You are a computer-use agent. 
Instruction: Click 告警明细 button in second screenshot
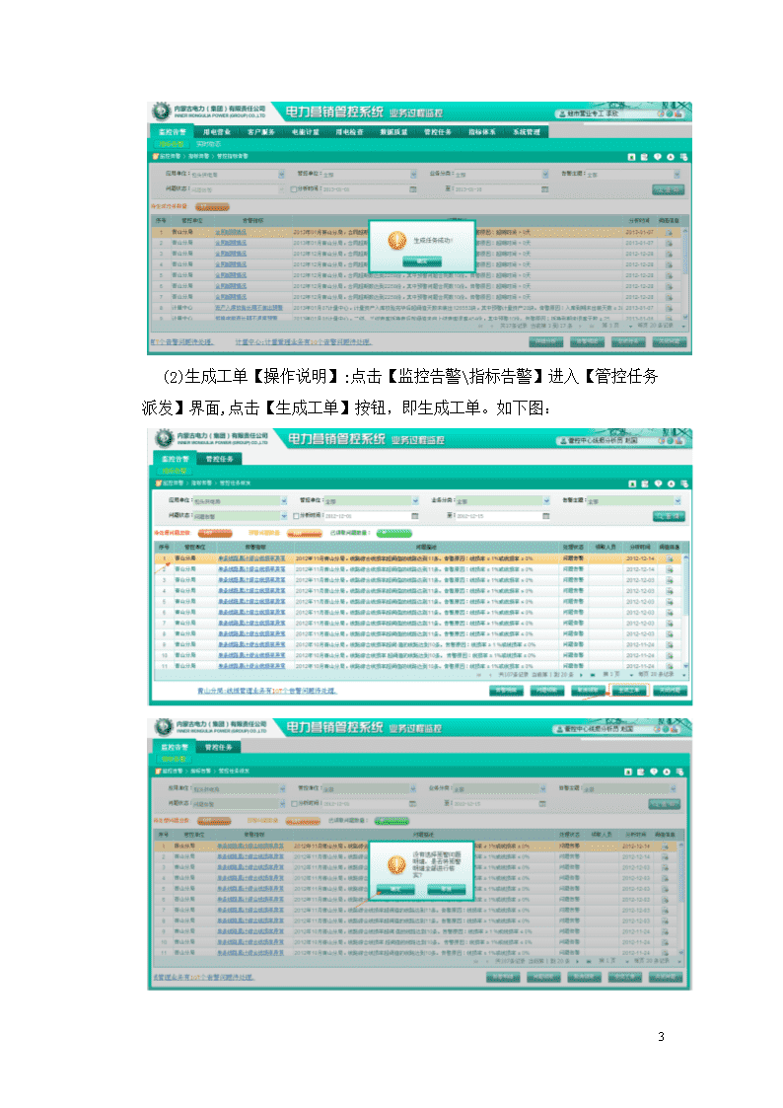pyautogui.click(x=507, y=691)
